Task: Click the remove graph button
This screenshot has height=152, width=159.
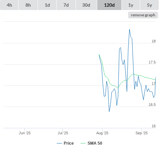Action: (x=143, y=15)
